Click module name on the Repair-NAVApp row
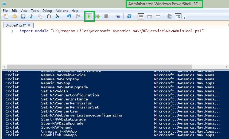This screenshot has width=229, height=139. tap(187, 83)
